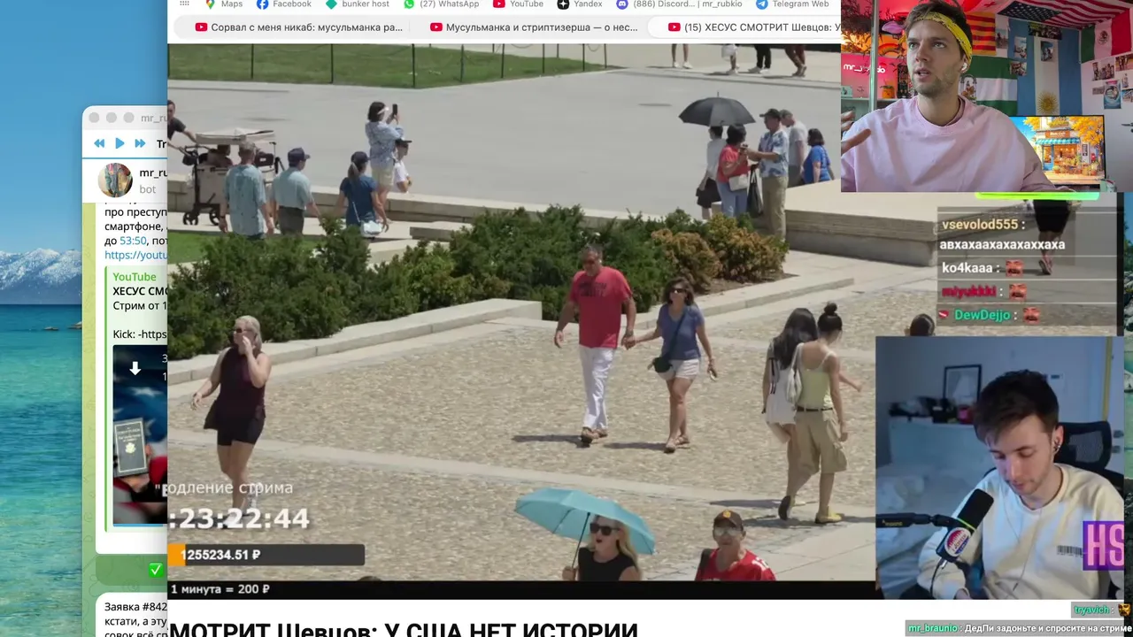The image size is (1133, 637).
Task: Switch to tab 'Мусульманка и стриптизерша'
Action: click(534, 27)
